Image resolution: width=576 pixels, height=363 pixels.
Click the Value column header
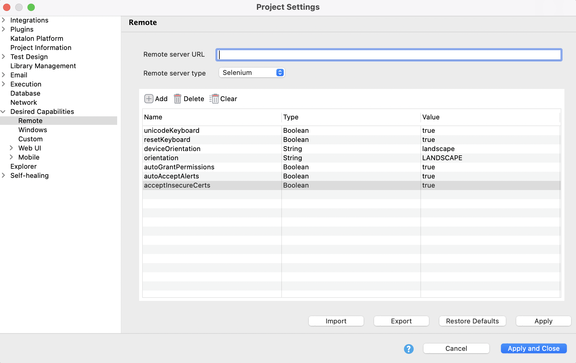[x=490, y=117]
